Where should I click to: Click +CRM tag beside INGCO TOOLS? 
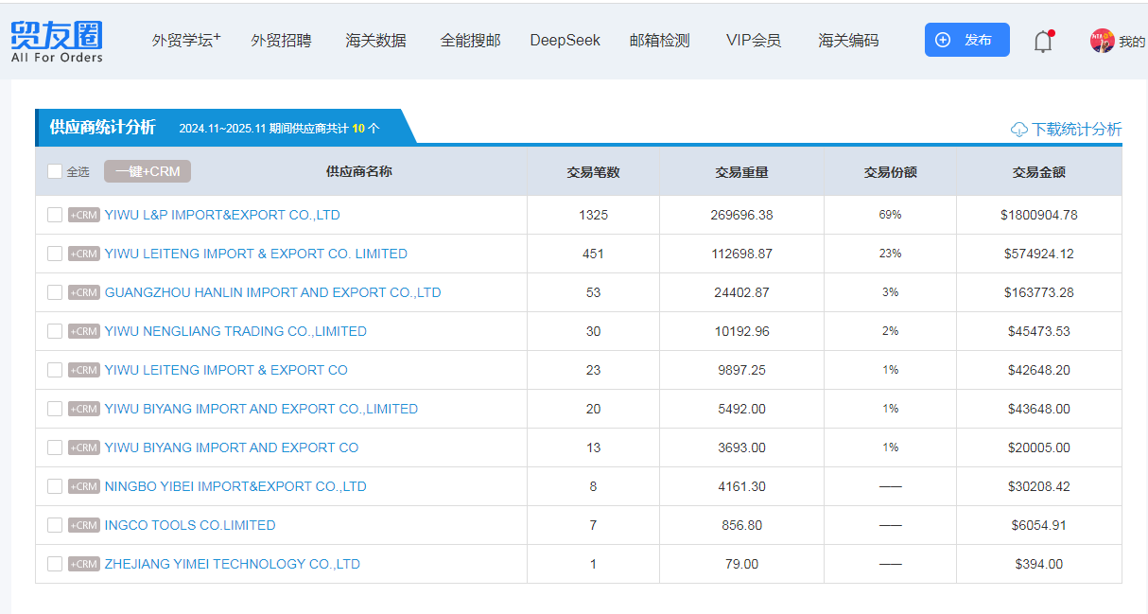(84, 525)
